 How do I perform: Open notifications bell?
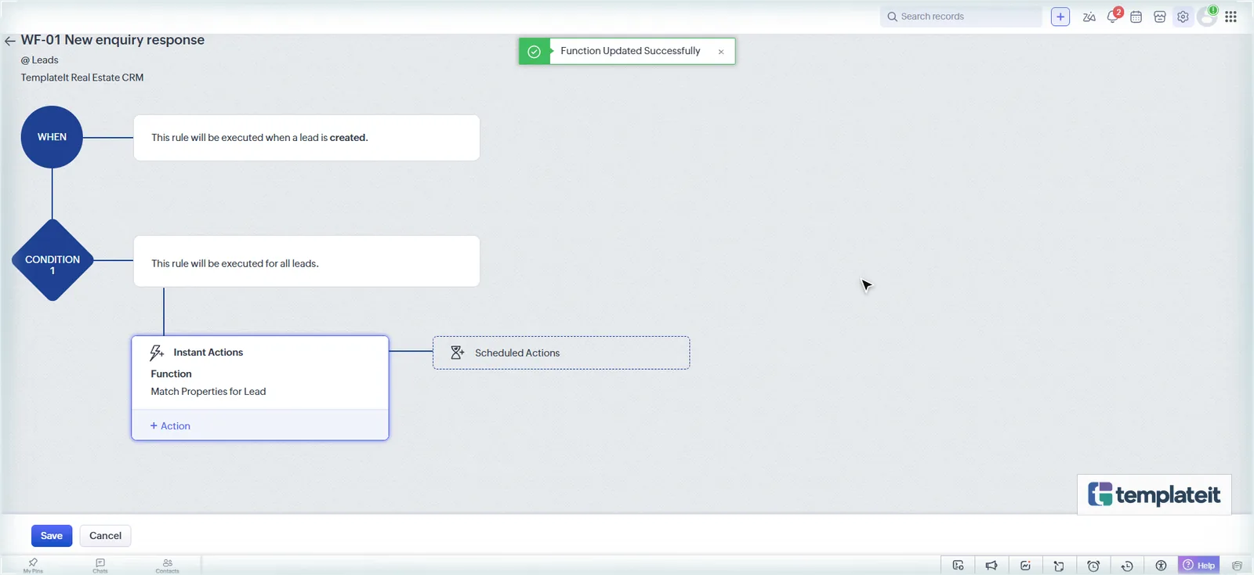pos(1113,16)
